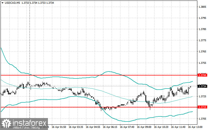The image size is (208, 130).
Task: Click the 1.3755 price axis label
Action: click(x=203, y=63)
